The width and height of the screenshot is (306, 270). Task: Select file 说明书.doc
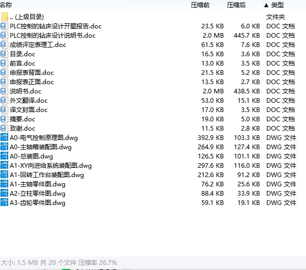[26, 91]
